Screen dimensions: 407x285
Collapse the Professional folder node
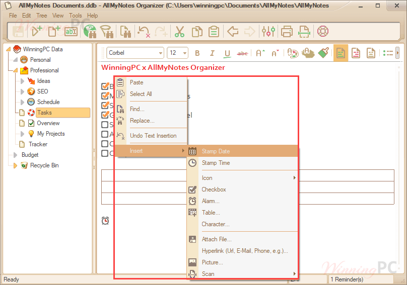click(15, 70)
